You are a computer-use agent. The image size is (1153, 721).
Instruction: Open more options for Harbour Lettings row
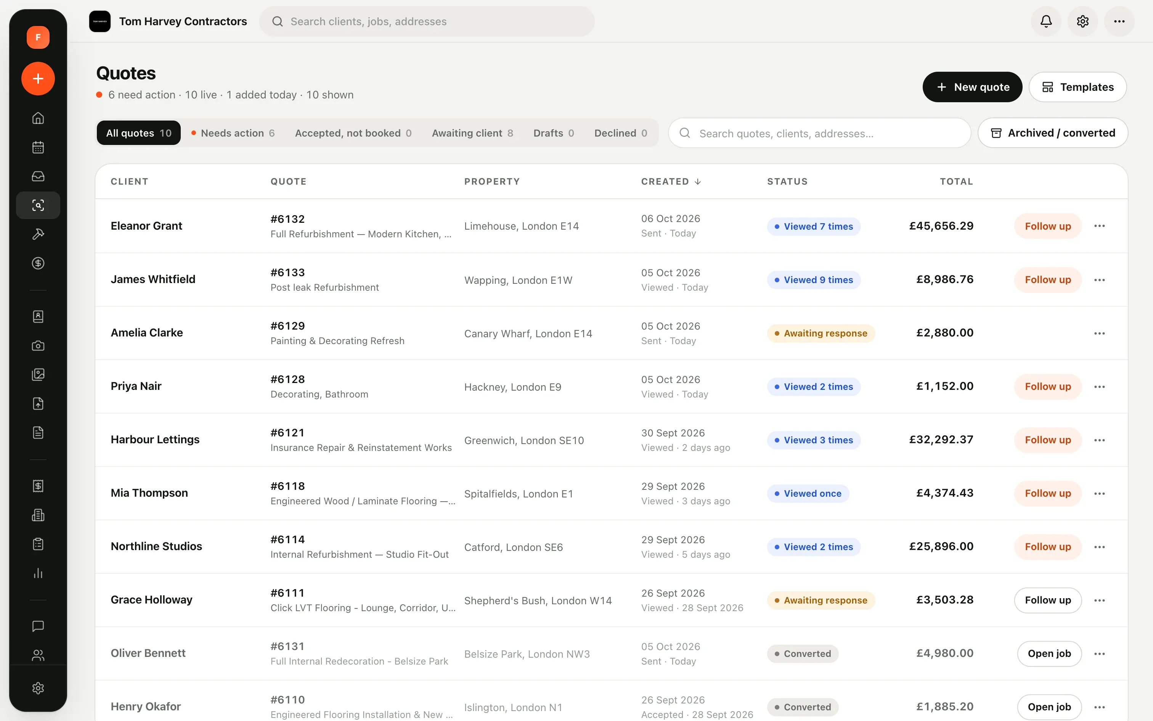point(1100,440)
